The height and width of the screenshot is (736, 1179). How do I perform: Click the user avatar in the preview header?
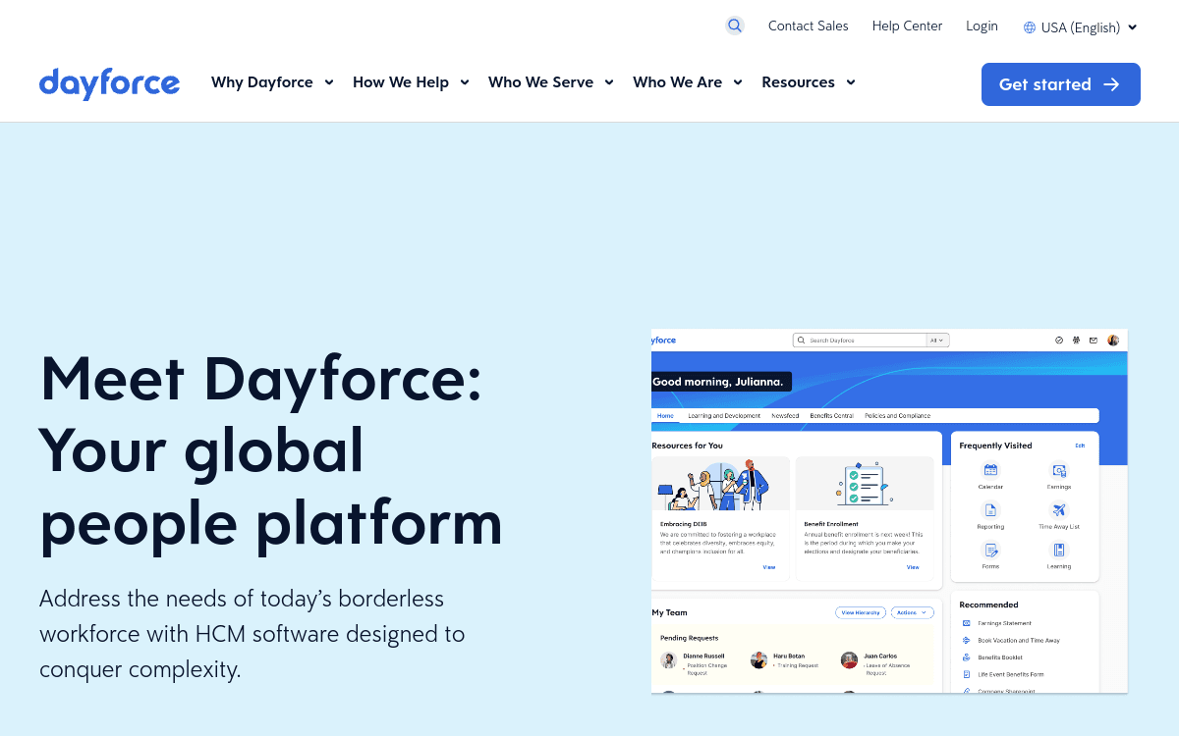1113,341
